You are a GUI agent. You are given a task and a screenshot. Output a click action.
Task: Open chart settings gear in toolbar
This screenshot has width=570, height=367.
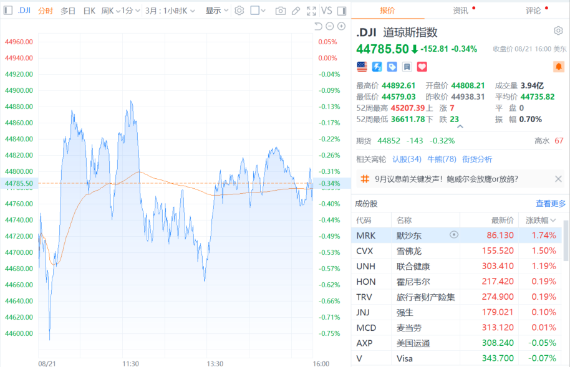239,11
